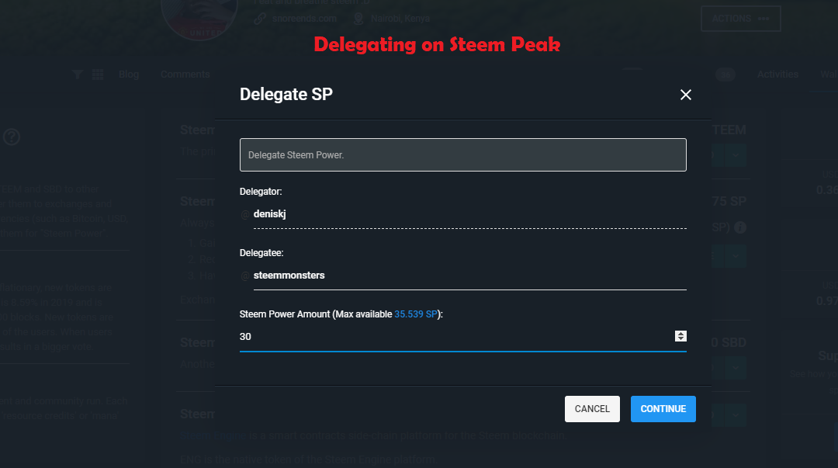
Task: Click the grid view icon
Action: (98, 75)
